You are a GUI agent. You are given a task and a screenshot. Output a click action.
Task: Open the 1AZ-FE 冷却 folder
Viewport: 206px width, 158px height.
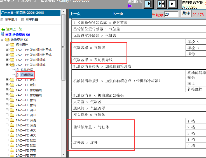(x=26, y=110)
